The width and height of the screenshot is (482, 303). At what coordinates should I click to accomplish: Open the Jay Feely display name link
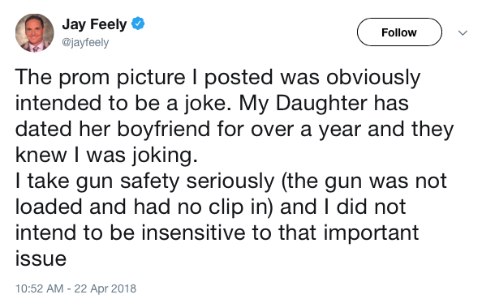94,24
